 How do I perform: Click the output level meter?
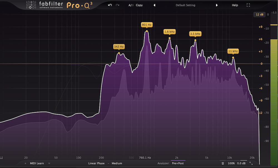(274, 90)
